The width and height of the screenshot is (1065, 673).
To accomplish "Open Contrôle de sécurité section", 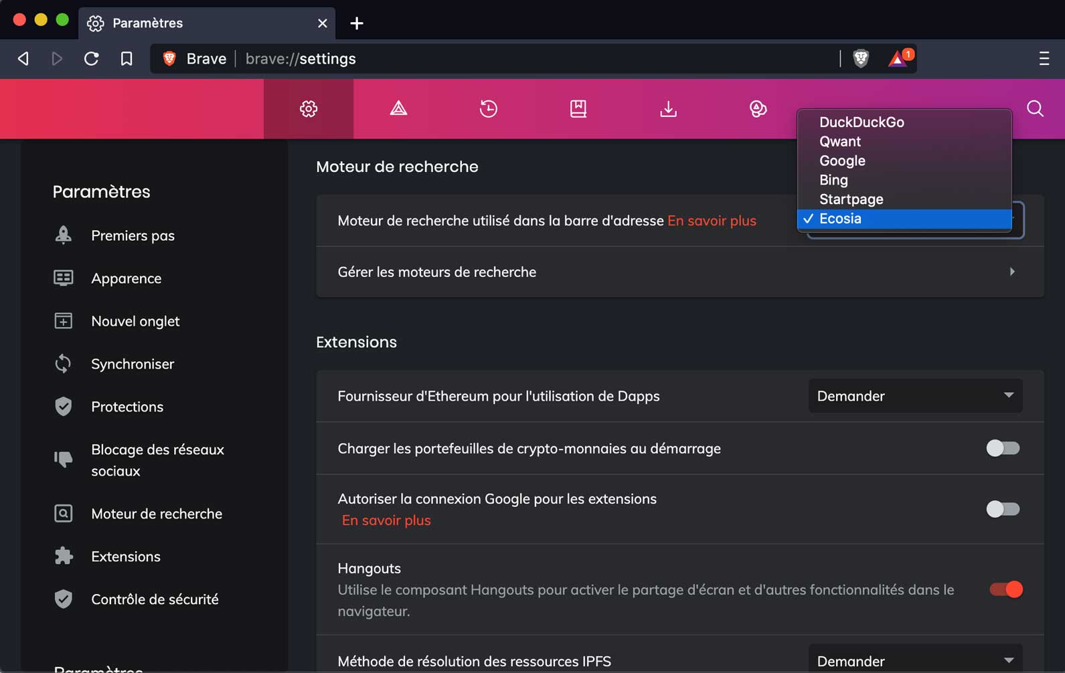I will point(155,599).
